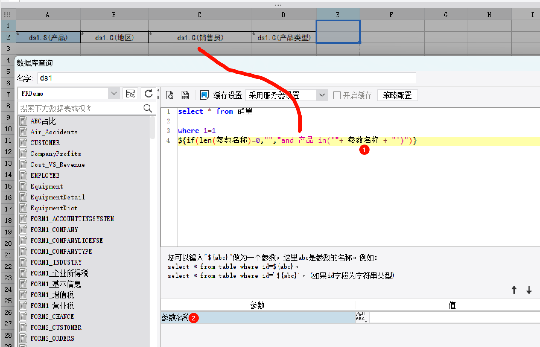Viewport: 540px width, 347px height.
Task: Click the table icon beside CUSTOMER
Action: tap(23, 143)
